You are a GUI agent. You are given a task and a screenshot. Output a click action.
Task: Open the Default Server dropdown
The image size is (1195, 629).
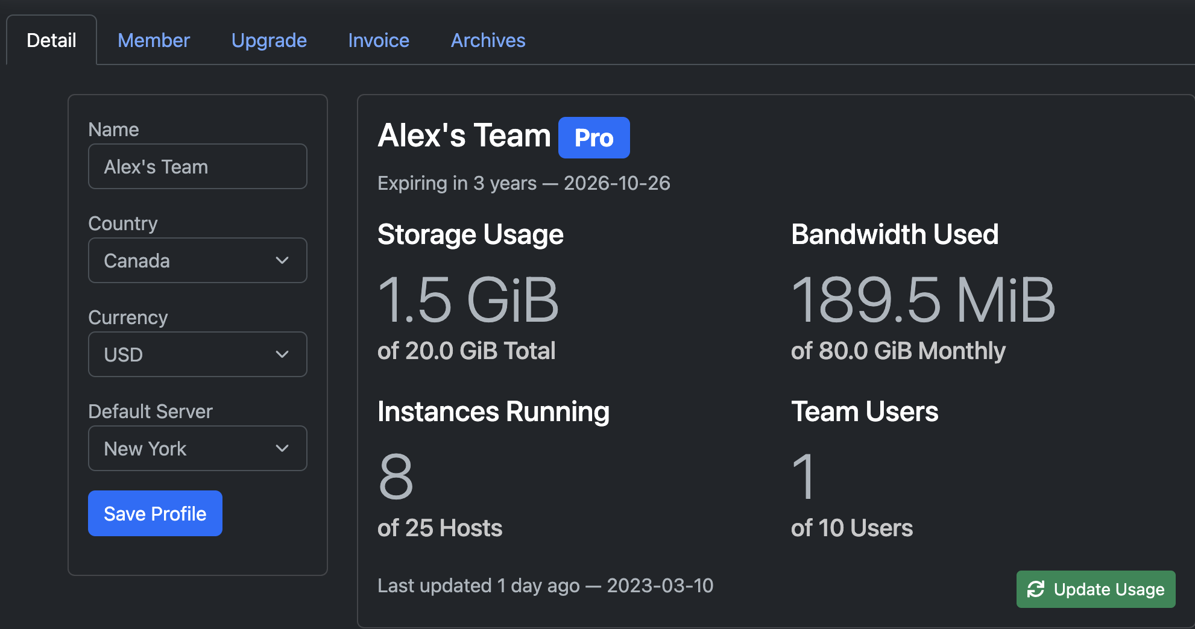pos(197,448)
